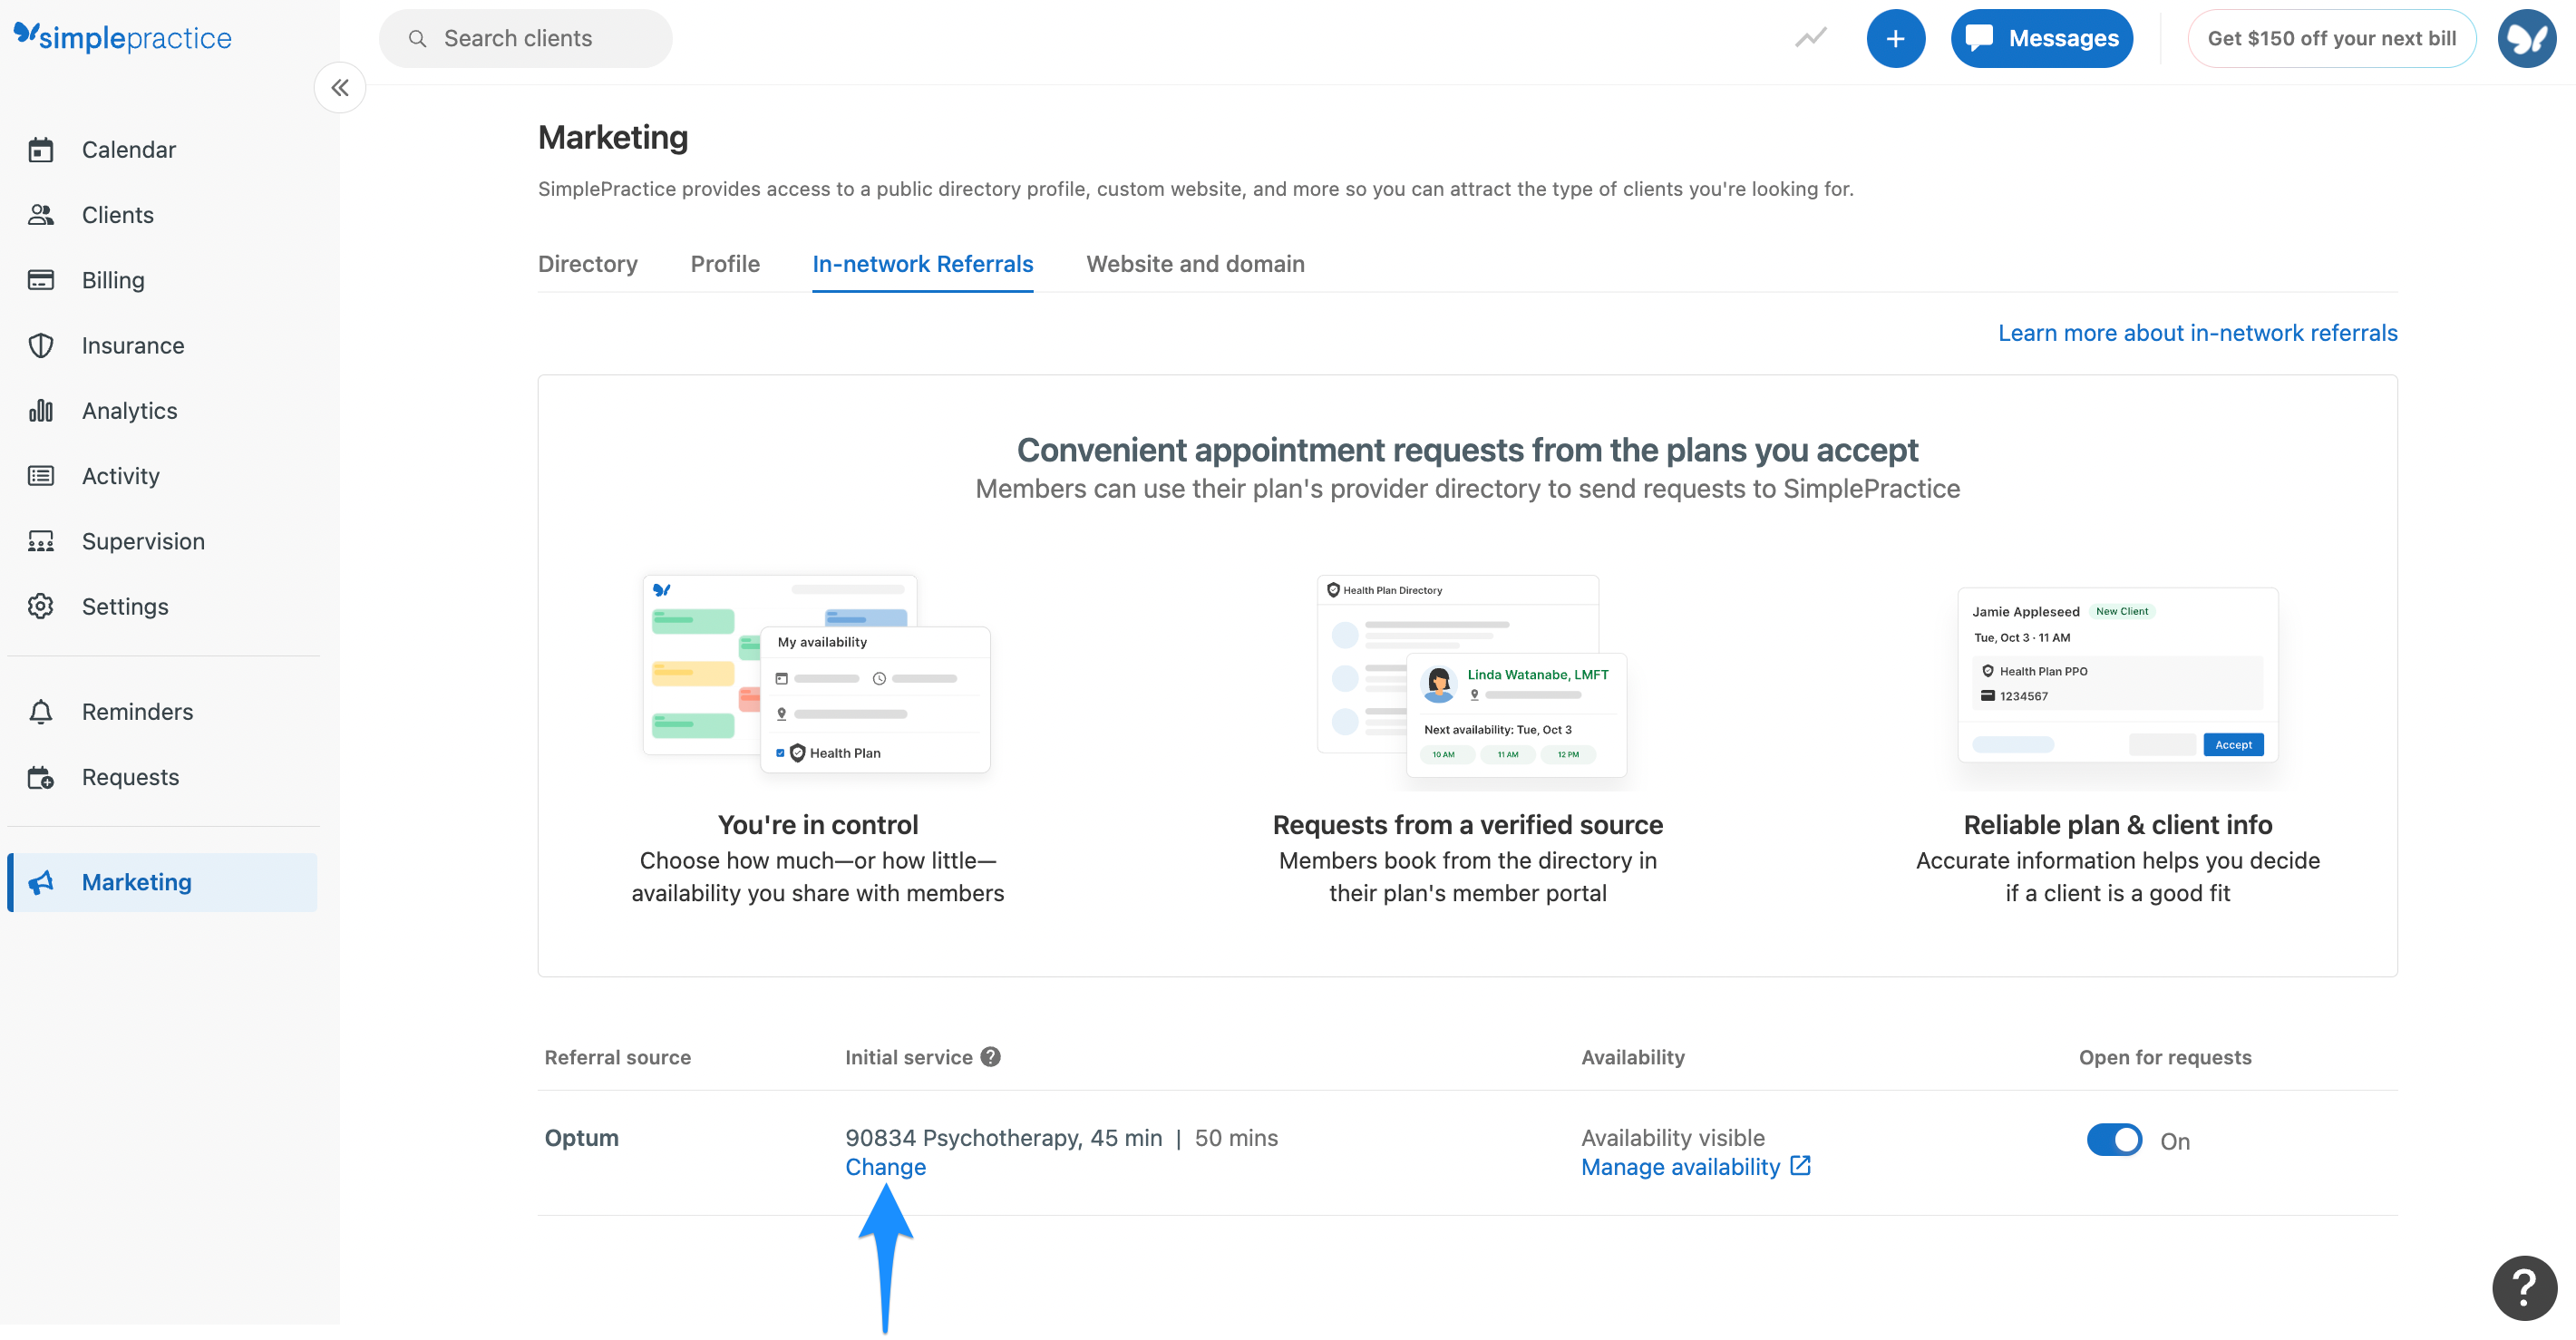This screenshot has height=1340, width=2576.
Task: Open the Activity list icon
Action: point(41,476)
